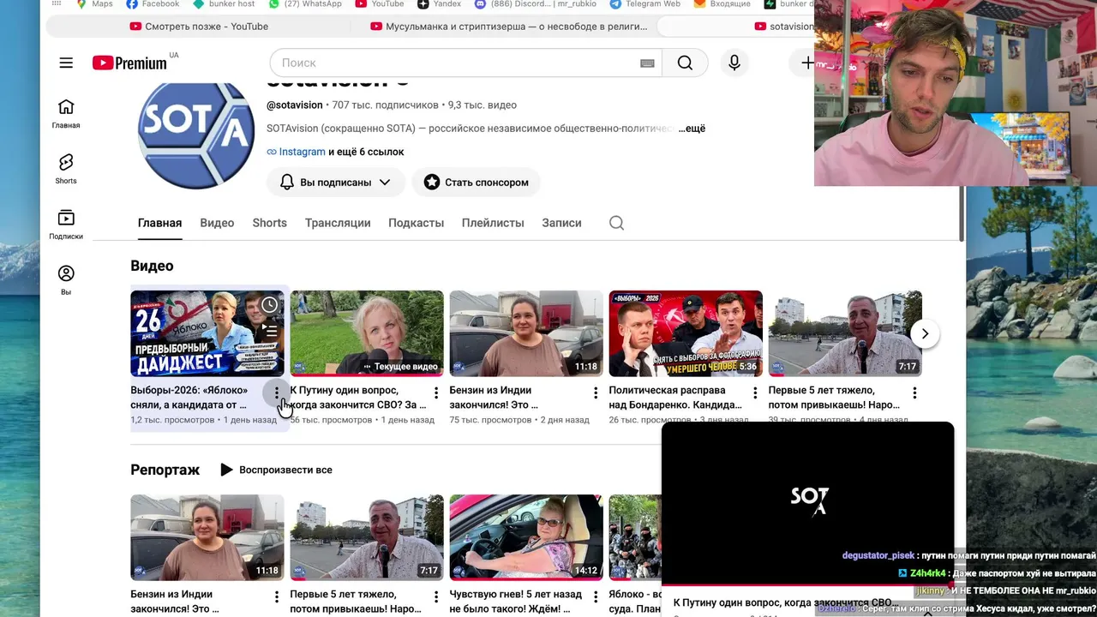Go to Главная in the left sidebar
The width and height of the screenshot is (1097, 617).
coord(66,113)
